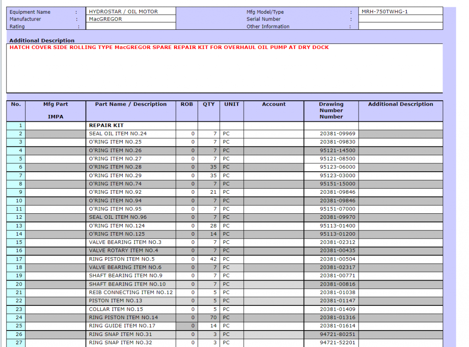Viewport: 469px width, 347px height.
Task: Click the empty Other Information field
Action: (x=400, y=27)
